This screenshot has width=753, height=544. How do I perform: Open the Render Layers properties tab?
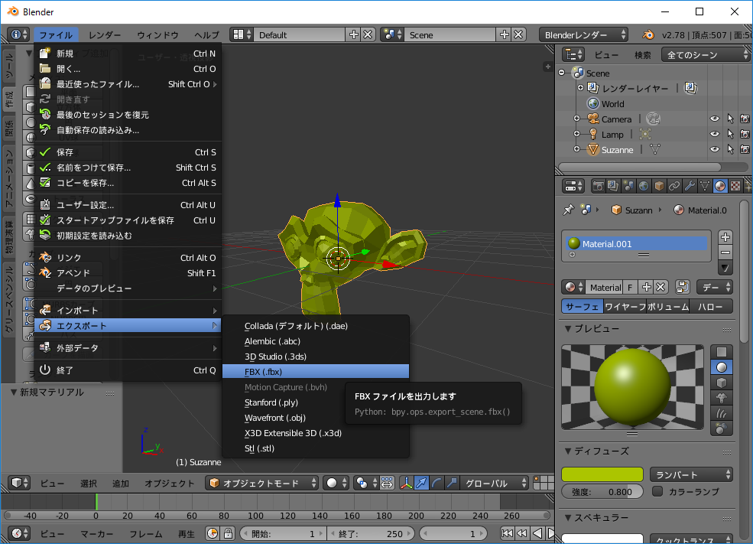tap(613, 186)
